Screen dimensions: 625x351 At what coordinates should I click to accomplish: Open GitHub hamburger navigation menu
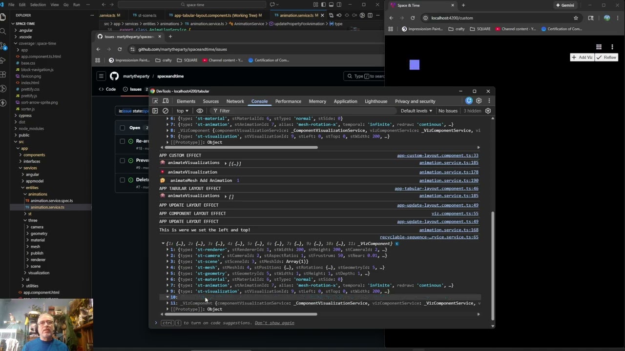pyautogui.click(x=101, y=76)
